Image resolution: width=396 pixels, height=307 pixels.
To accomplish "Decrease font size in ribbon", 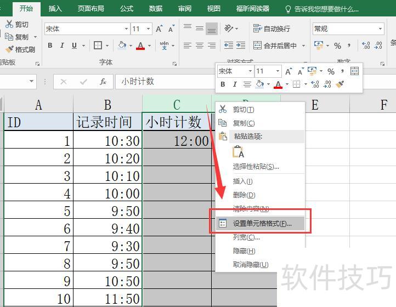I will [171, 29].
